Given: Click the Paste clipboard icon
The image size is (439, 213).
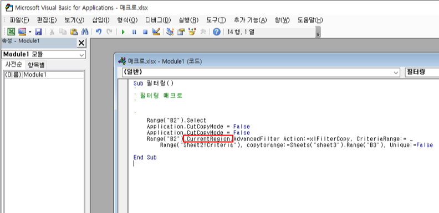Looking at the screenshot, I should pos(74,32).
